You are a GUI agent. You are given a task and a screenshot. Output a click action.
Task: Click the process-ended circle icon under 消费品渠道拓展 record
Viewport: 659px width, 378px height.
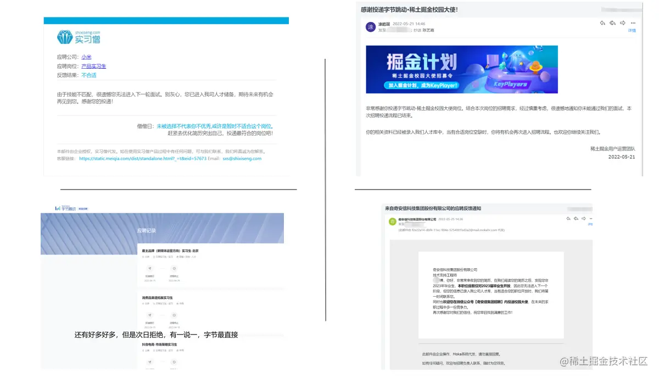coord(174,315)
